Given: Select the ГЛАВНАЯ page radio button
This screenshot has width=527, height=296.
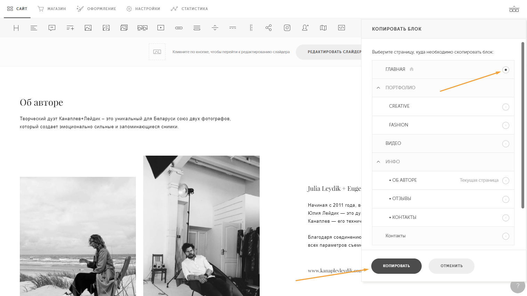Looking at the screenshot, I should pos(506,70).
